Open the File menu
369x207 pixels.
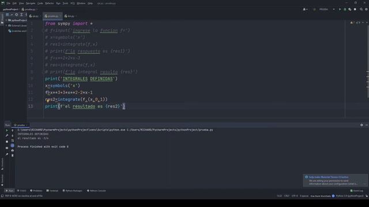click(x=9, y=3)
